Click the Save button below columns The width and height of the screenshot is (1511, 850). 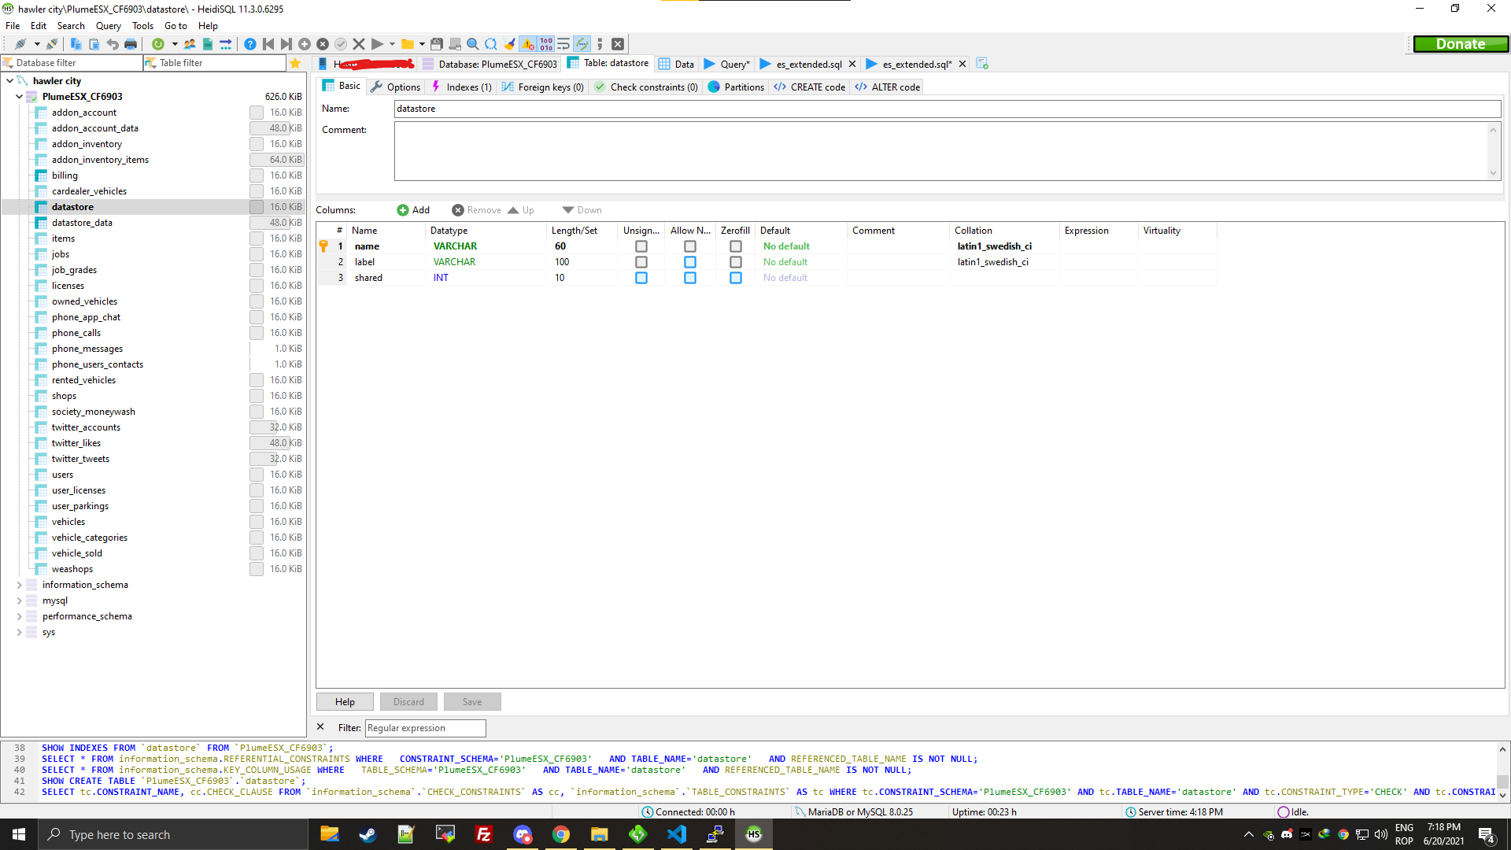pyautogui.click(x=471, y=701)
